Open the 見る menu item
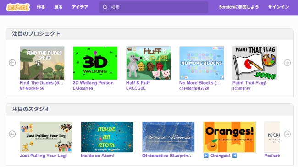The width and height of the screenshot is (298, 167). pos(58,7)
